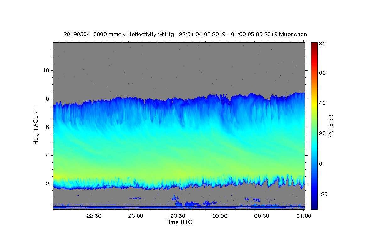Click the colorbar value 80
This screenshot has width=377, height=251.
[x=323, y=44]
